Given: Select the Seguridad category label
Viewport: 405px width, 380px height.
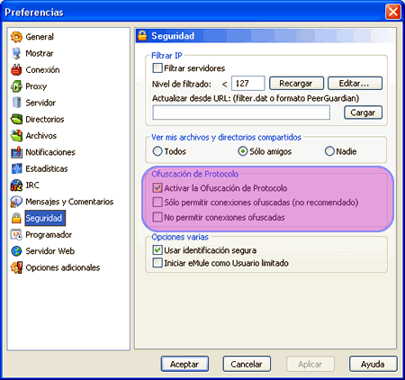Looking at the screenshot, I should pos(44,218).
